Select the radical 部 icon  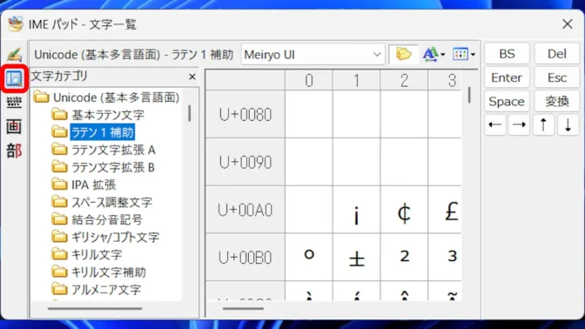pos(14,151)
